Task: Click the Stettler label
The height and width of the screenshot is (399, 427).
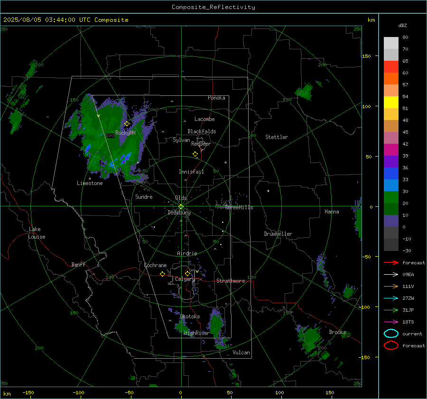Action: pyautogui.click(x=277, y=137)
